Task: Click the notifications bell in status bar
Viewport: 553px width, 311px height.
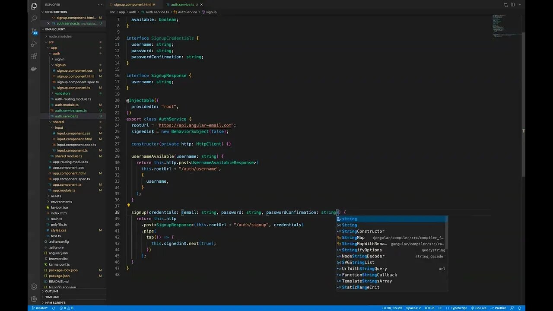Action: coord(520,308)
